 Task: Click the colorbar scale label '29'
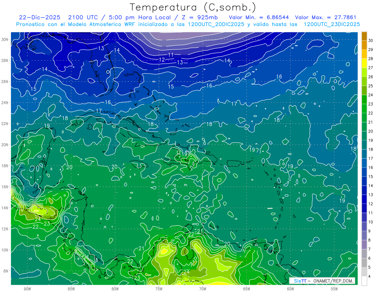(x=371, y=50)
